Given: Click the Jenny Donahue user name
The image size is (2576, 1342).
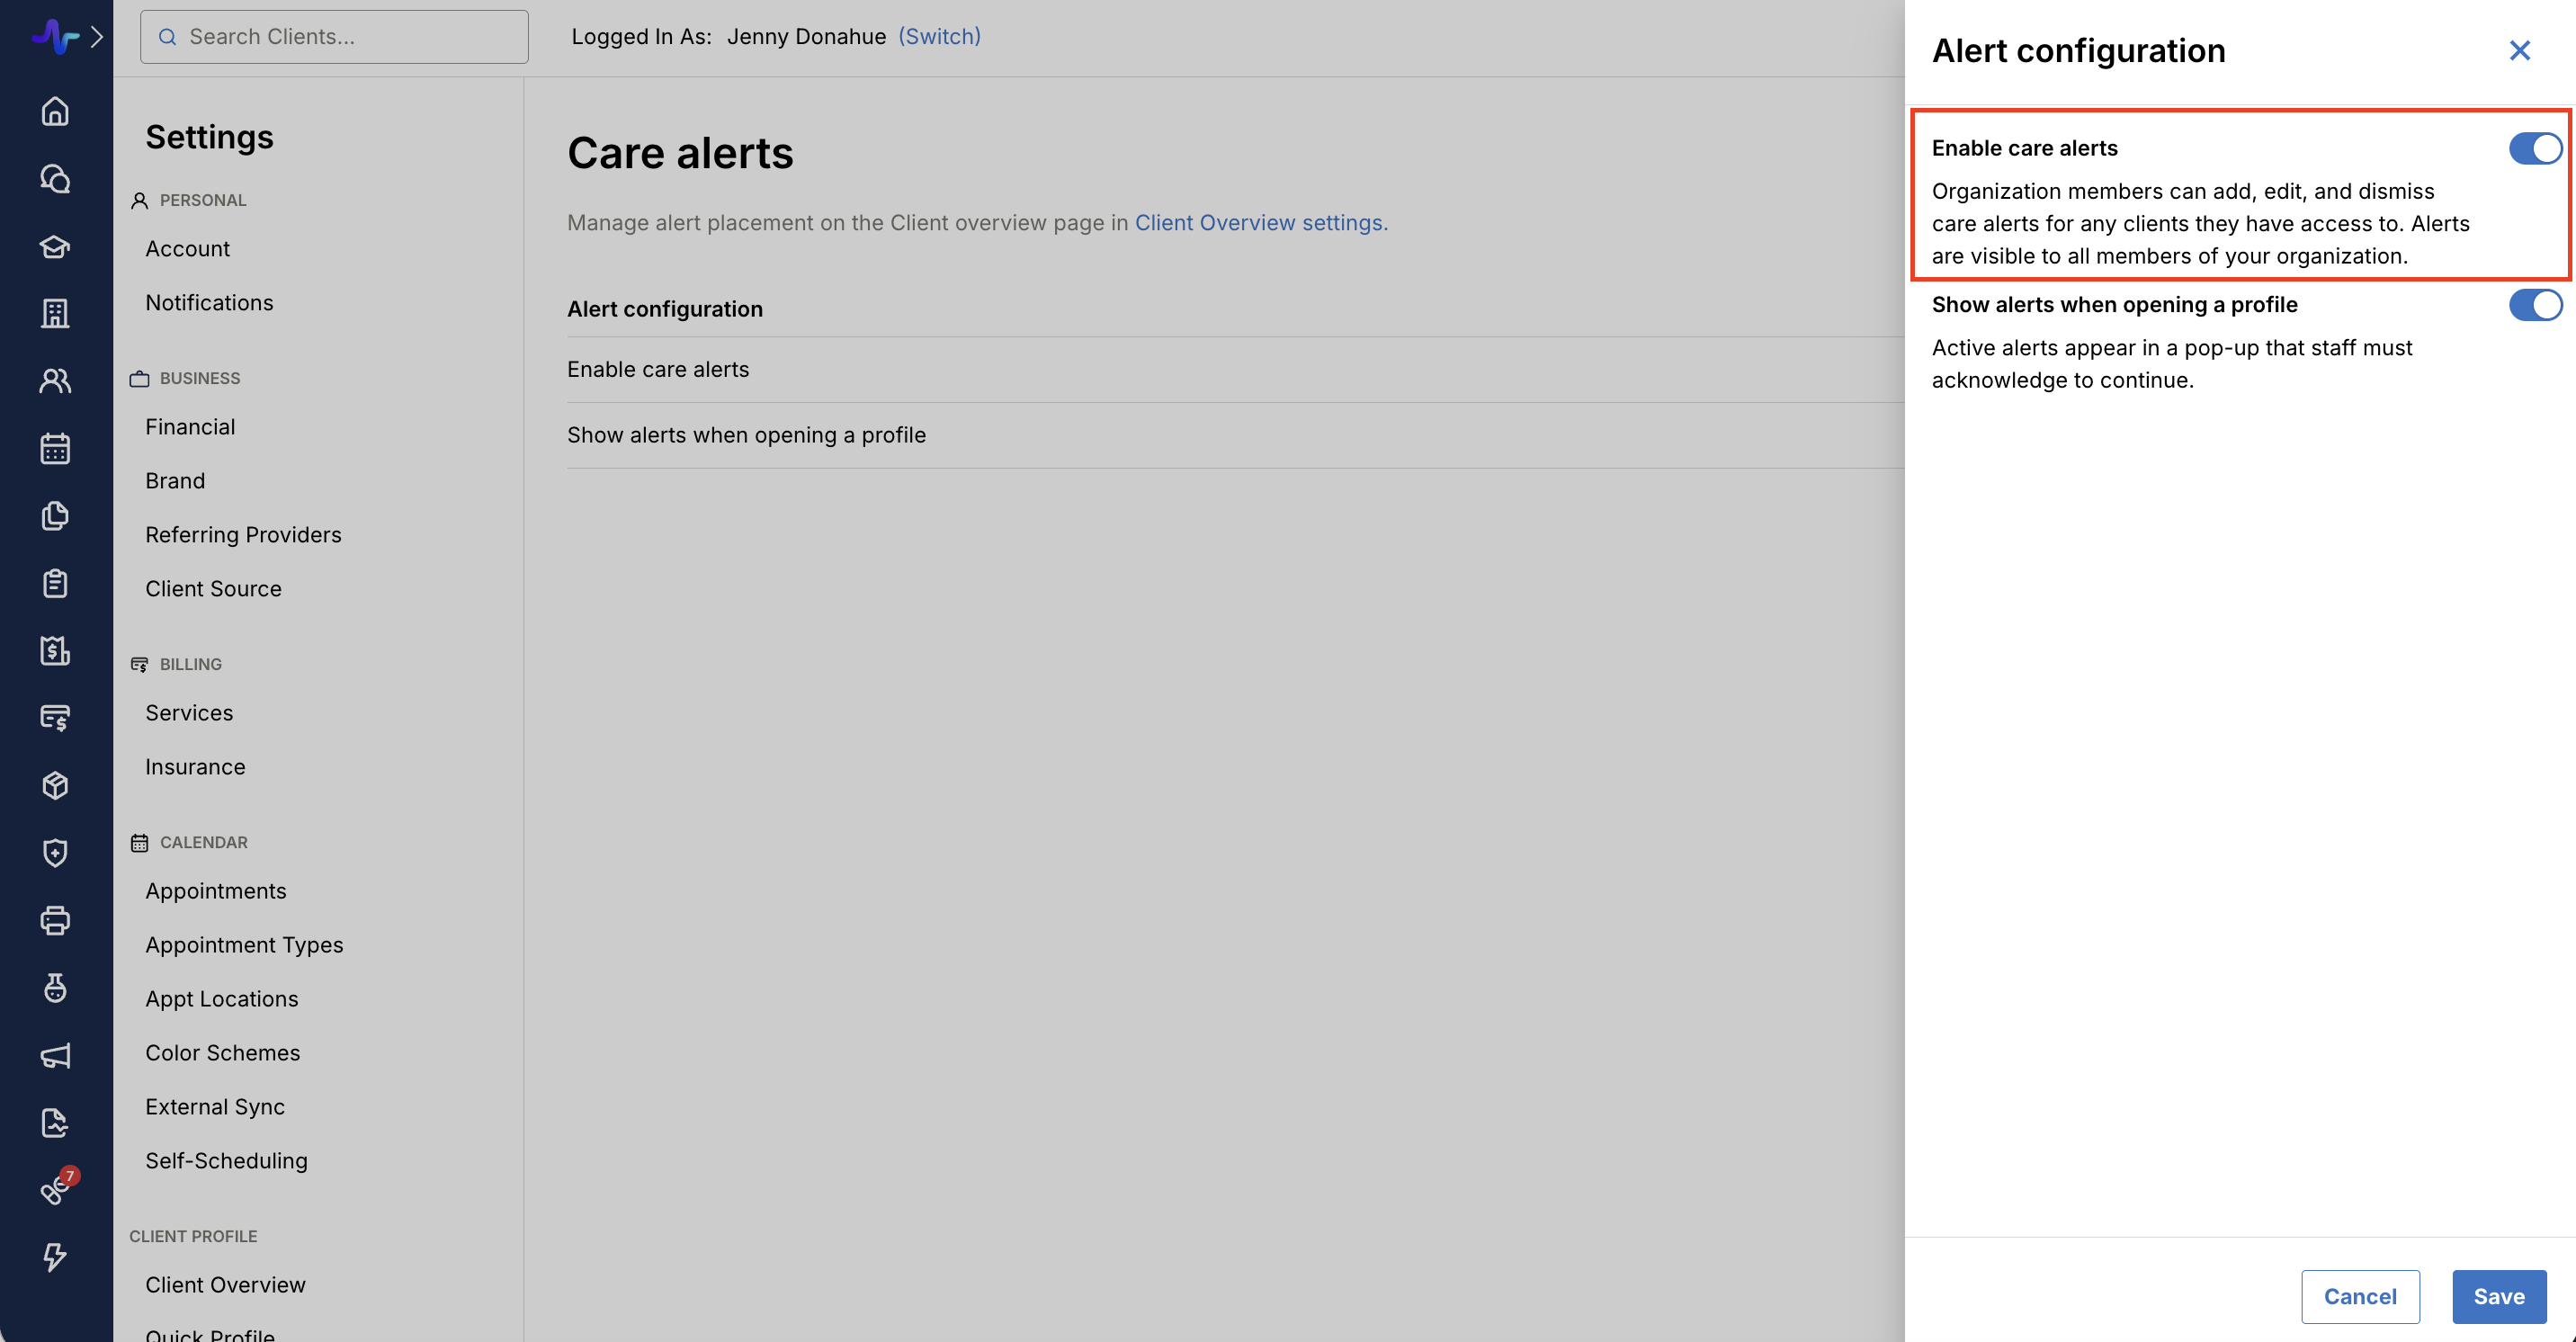Looking at the screenshot, I should pos(806,37).
